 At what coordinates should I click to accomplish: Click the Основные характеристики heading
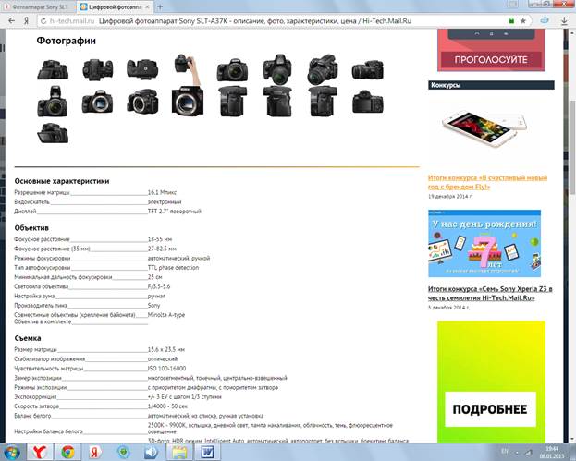62,181
